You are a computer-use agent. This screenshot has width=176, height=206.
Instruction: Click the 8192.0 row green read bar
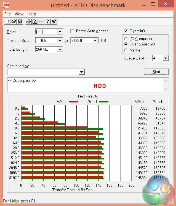pos(63,178)
